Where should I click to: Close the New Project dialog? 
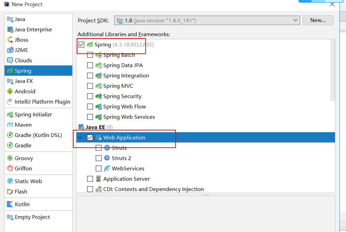[x=332, y=4]
